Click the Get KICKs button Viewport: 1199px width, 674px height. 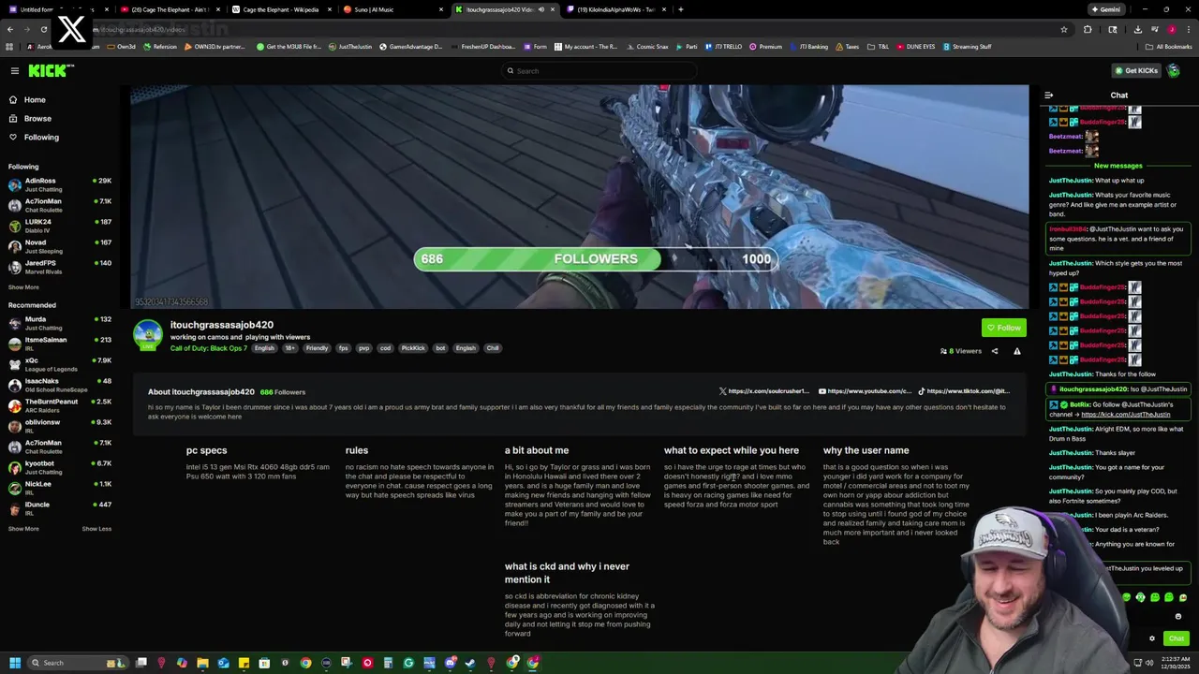[x=1135, y=71]
